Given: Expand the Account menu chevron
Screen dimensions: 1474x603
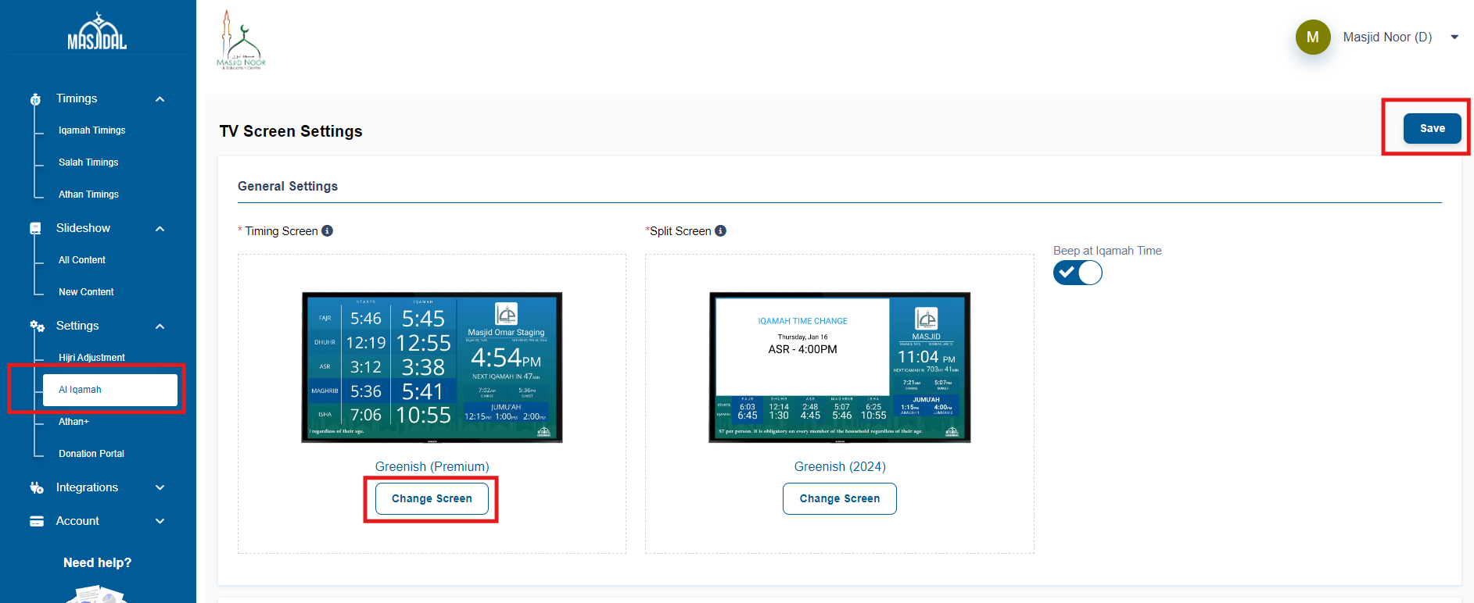Looking at the screenshot, I should coord(160,522).
